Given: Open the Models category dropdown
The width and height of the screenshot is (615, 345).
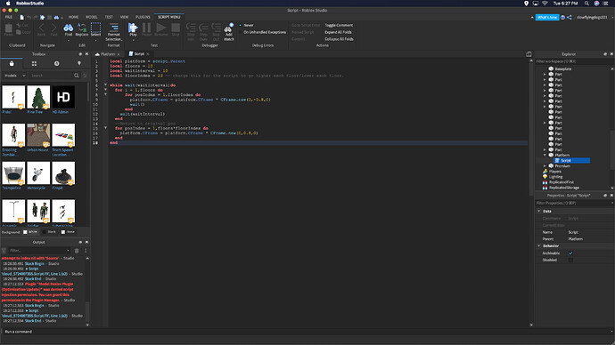Looking at the screenshot, I should 14,75.
